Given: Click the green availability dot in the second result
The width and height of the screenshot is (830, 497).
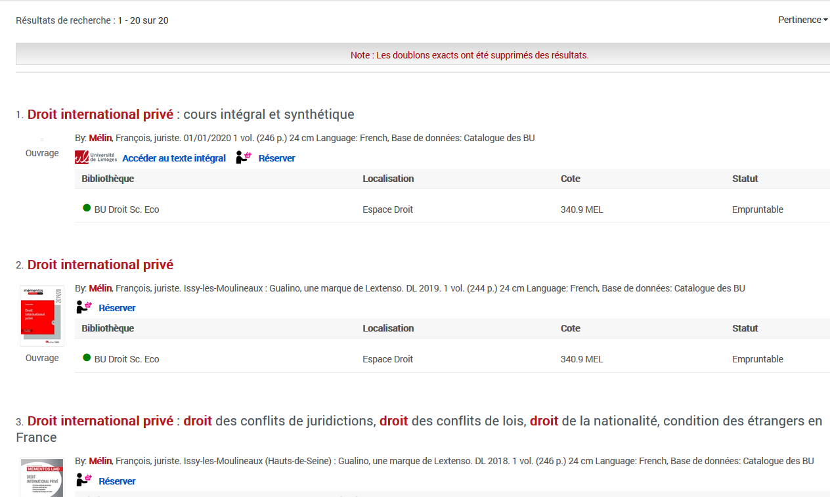Looking at the screenshot, I should (x=87, y=358).
